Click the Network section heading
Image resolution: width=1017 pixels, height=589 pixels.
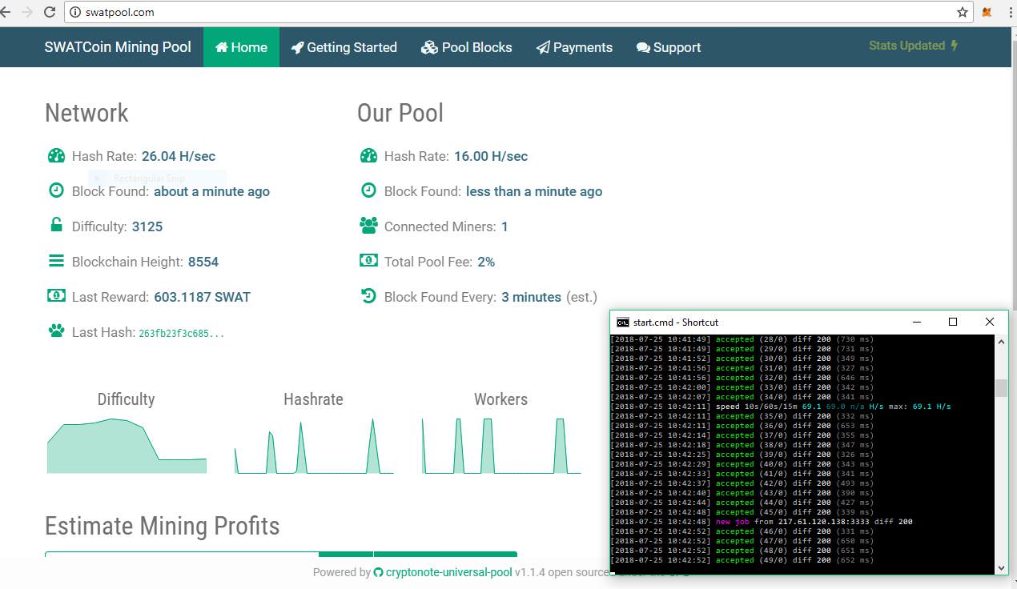tap(86, 113)
